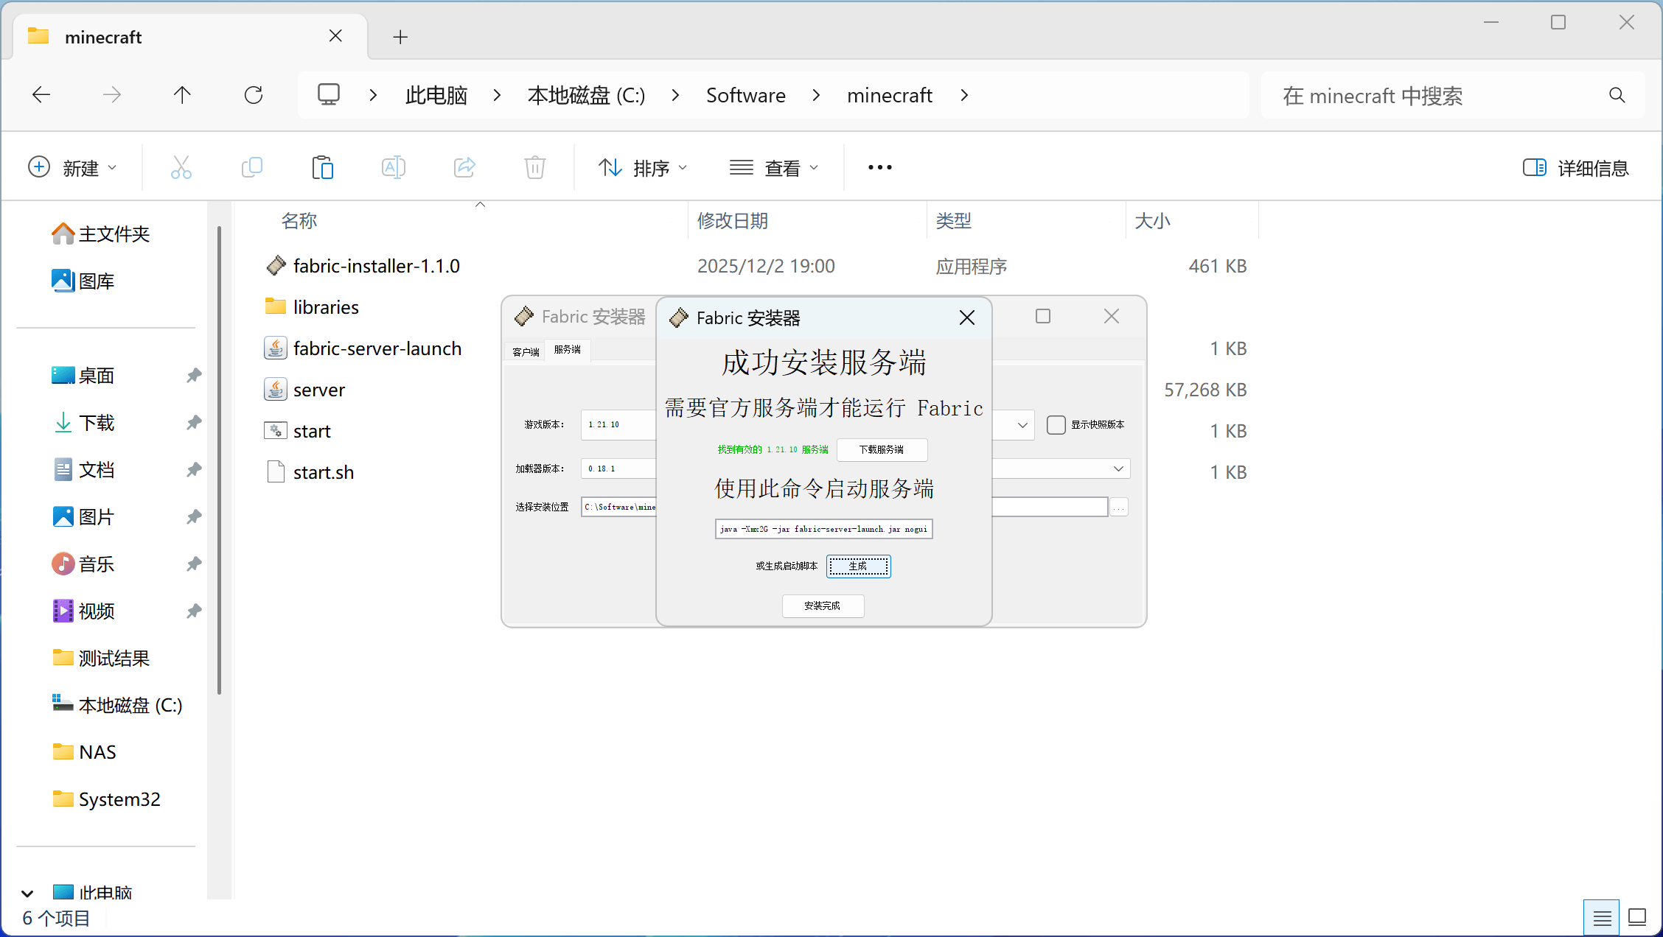Screen dimensions: 1663x937
Task: Click the Up directory arrow icon
Action: 182,95
